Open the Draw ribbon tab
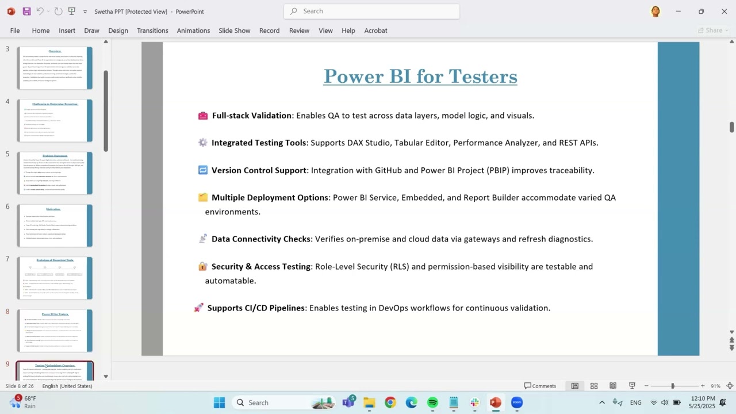 click(x=91, y=30)
